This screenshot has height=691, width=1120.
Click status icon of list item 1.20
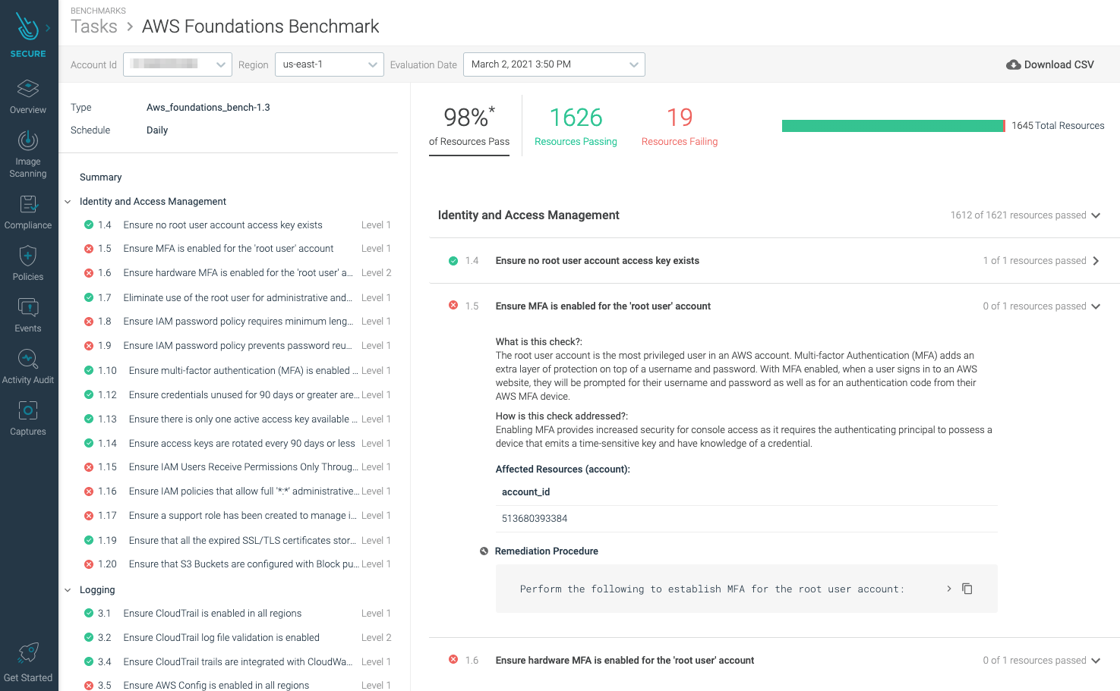pos(89,564)
